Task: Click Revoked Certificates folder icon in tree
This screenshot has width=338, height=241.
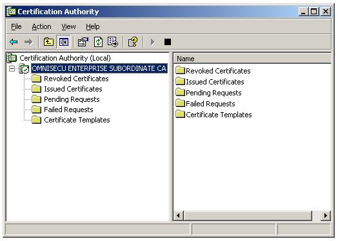Action: (36, 79)
